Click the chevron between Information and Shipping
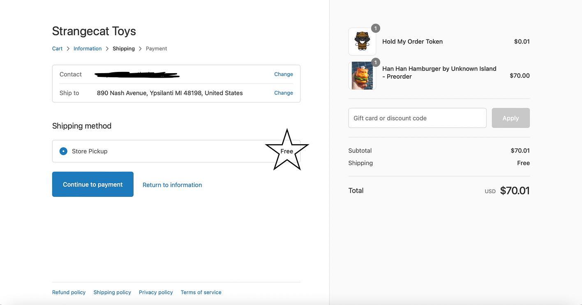The height and width of the screenshot is (305, 582). pyautogui.click(x=107, y=49)
